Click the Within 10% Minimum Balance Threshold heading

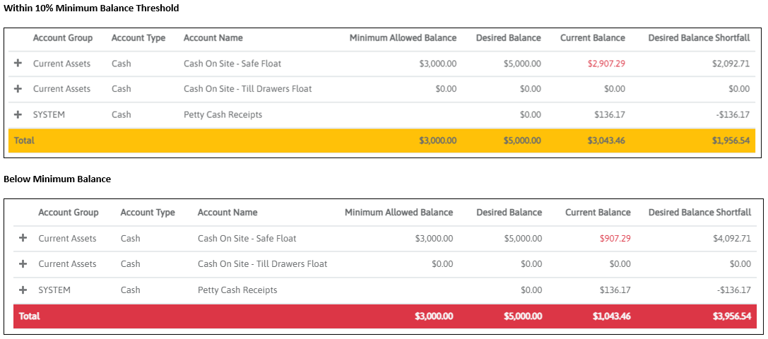pyautogui.click(x=91, y=8)
